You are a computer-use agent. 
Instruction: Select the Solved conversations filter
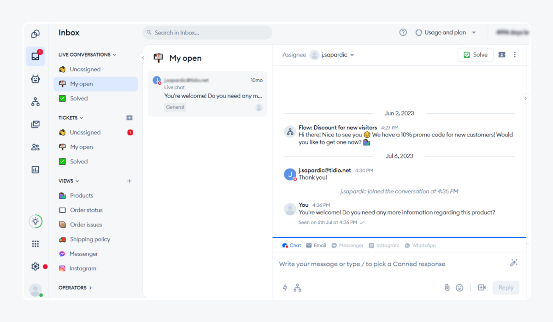click(78, 98)
